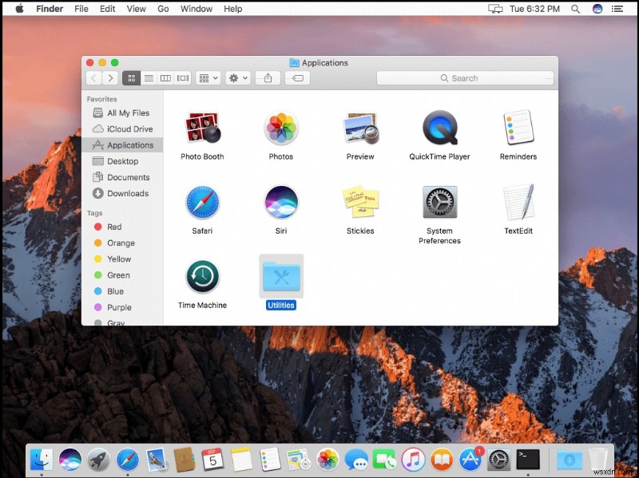The width and height of the screenshot is (639, 478).
Task: Switch Finder to column view
Action: (x=165, y=78)
